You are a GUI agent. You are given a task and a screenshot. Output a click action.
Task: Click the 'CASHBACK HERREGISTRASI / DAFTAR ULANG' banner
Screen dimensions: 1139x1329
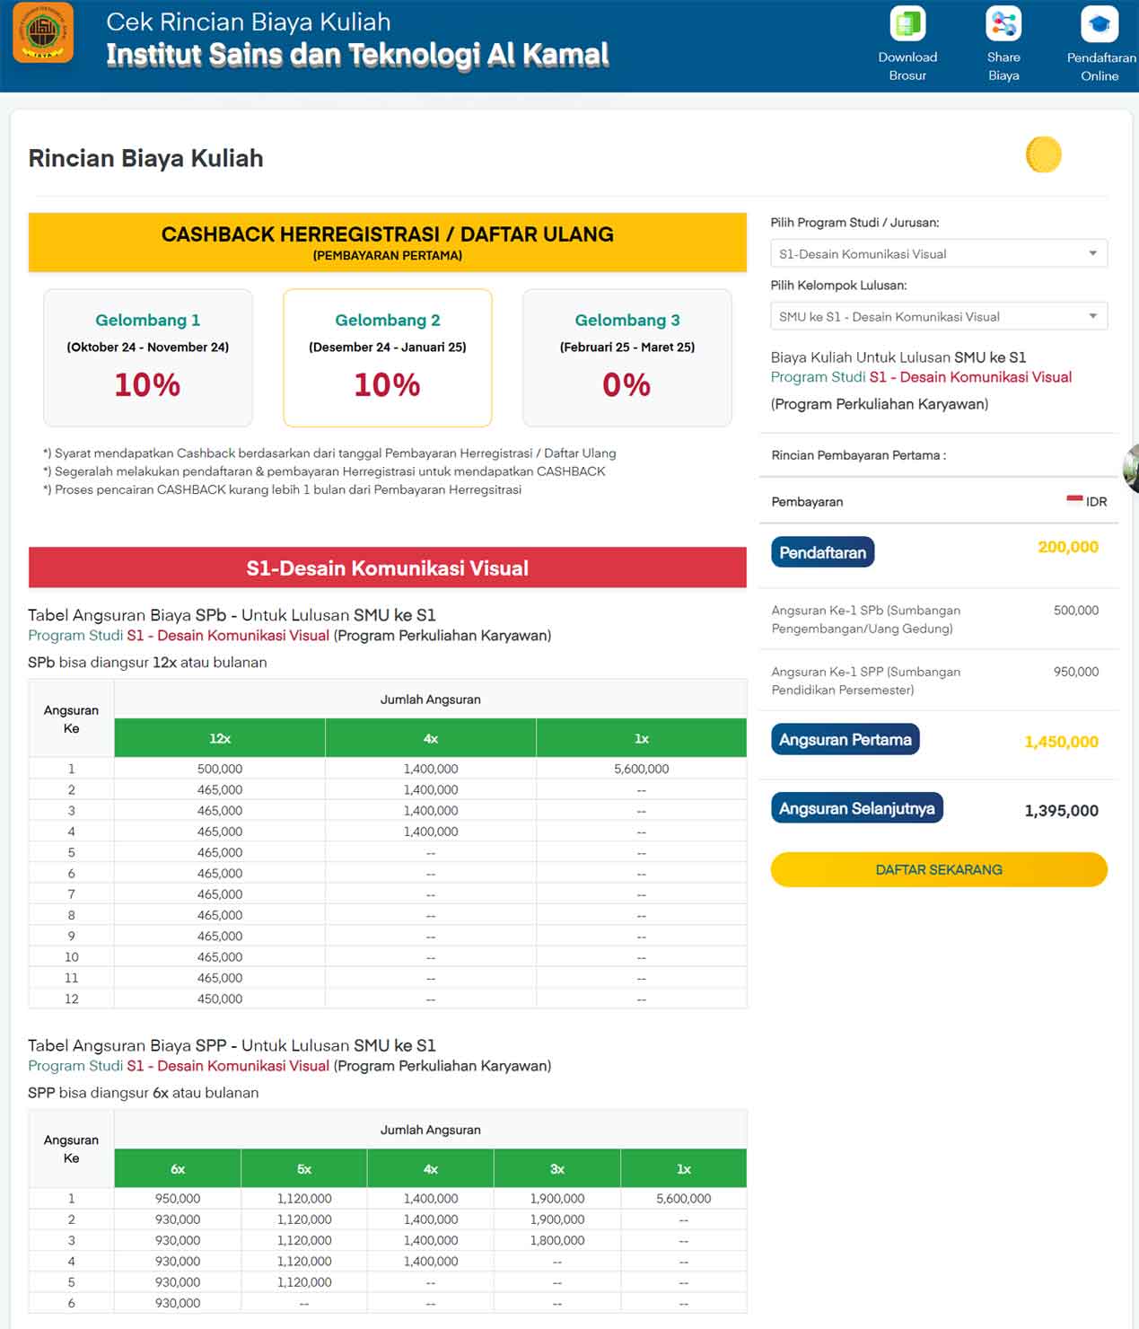point(388,242)
